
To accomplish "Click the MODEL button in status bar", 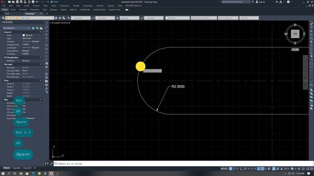I will (x=224, y=169).
